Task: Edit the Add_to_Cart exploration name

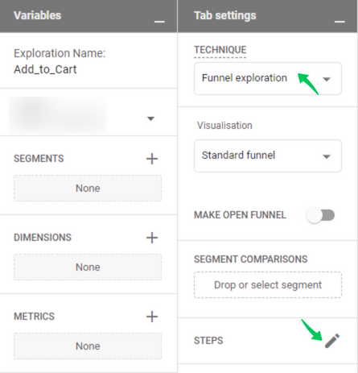Action: tap(45, 69)
